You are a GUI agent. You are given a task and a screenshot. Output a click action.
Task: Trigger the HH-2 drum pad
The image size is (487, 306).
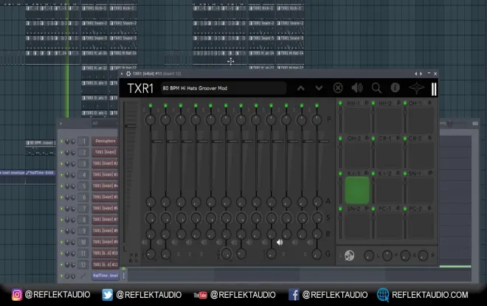click(389, 120)
